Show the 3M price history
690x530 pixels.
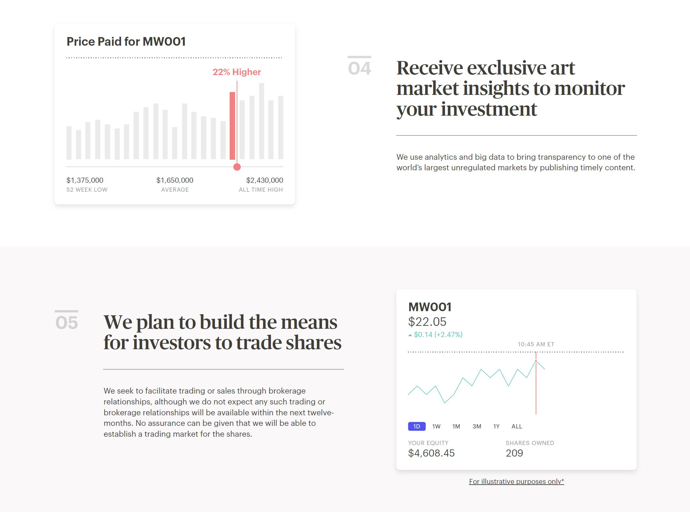pos(477,426)
